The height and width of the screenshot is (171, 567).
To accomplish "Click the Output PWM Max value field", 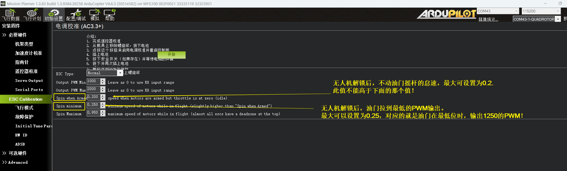I will click(93, 89).
